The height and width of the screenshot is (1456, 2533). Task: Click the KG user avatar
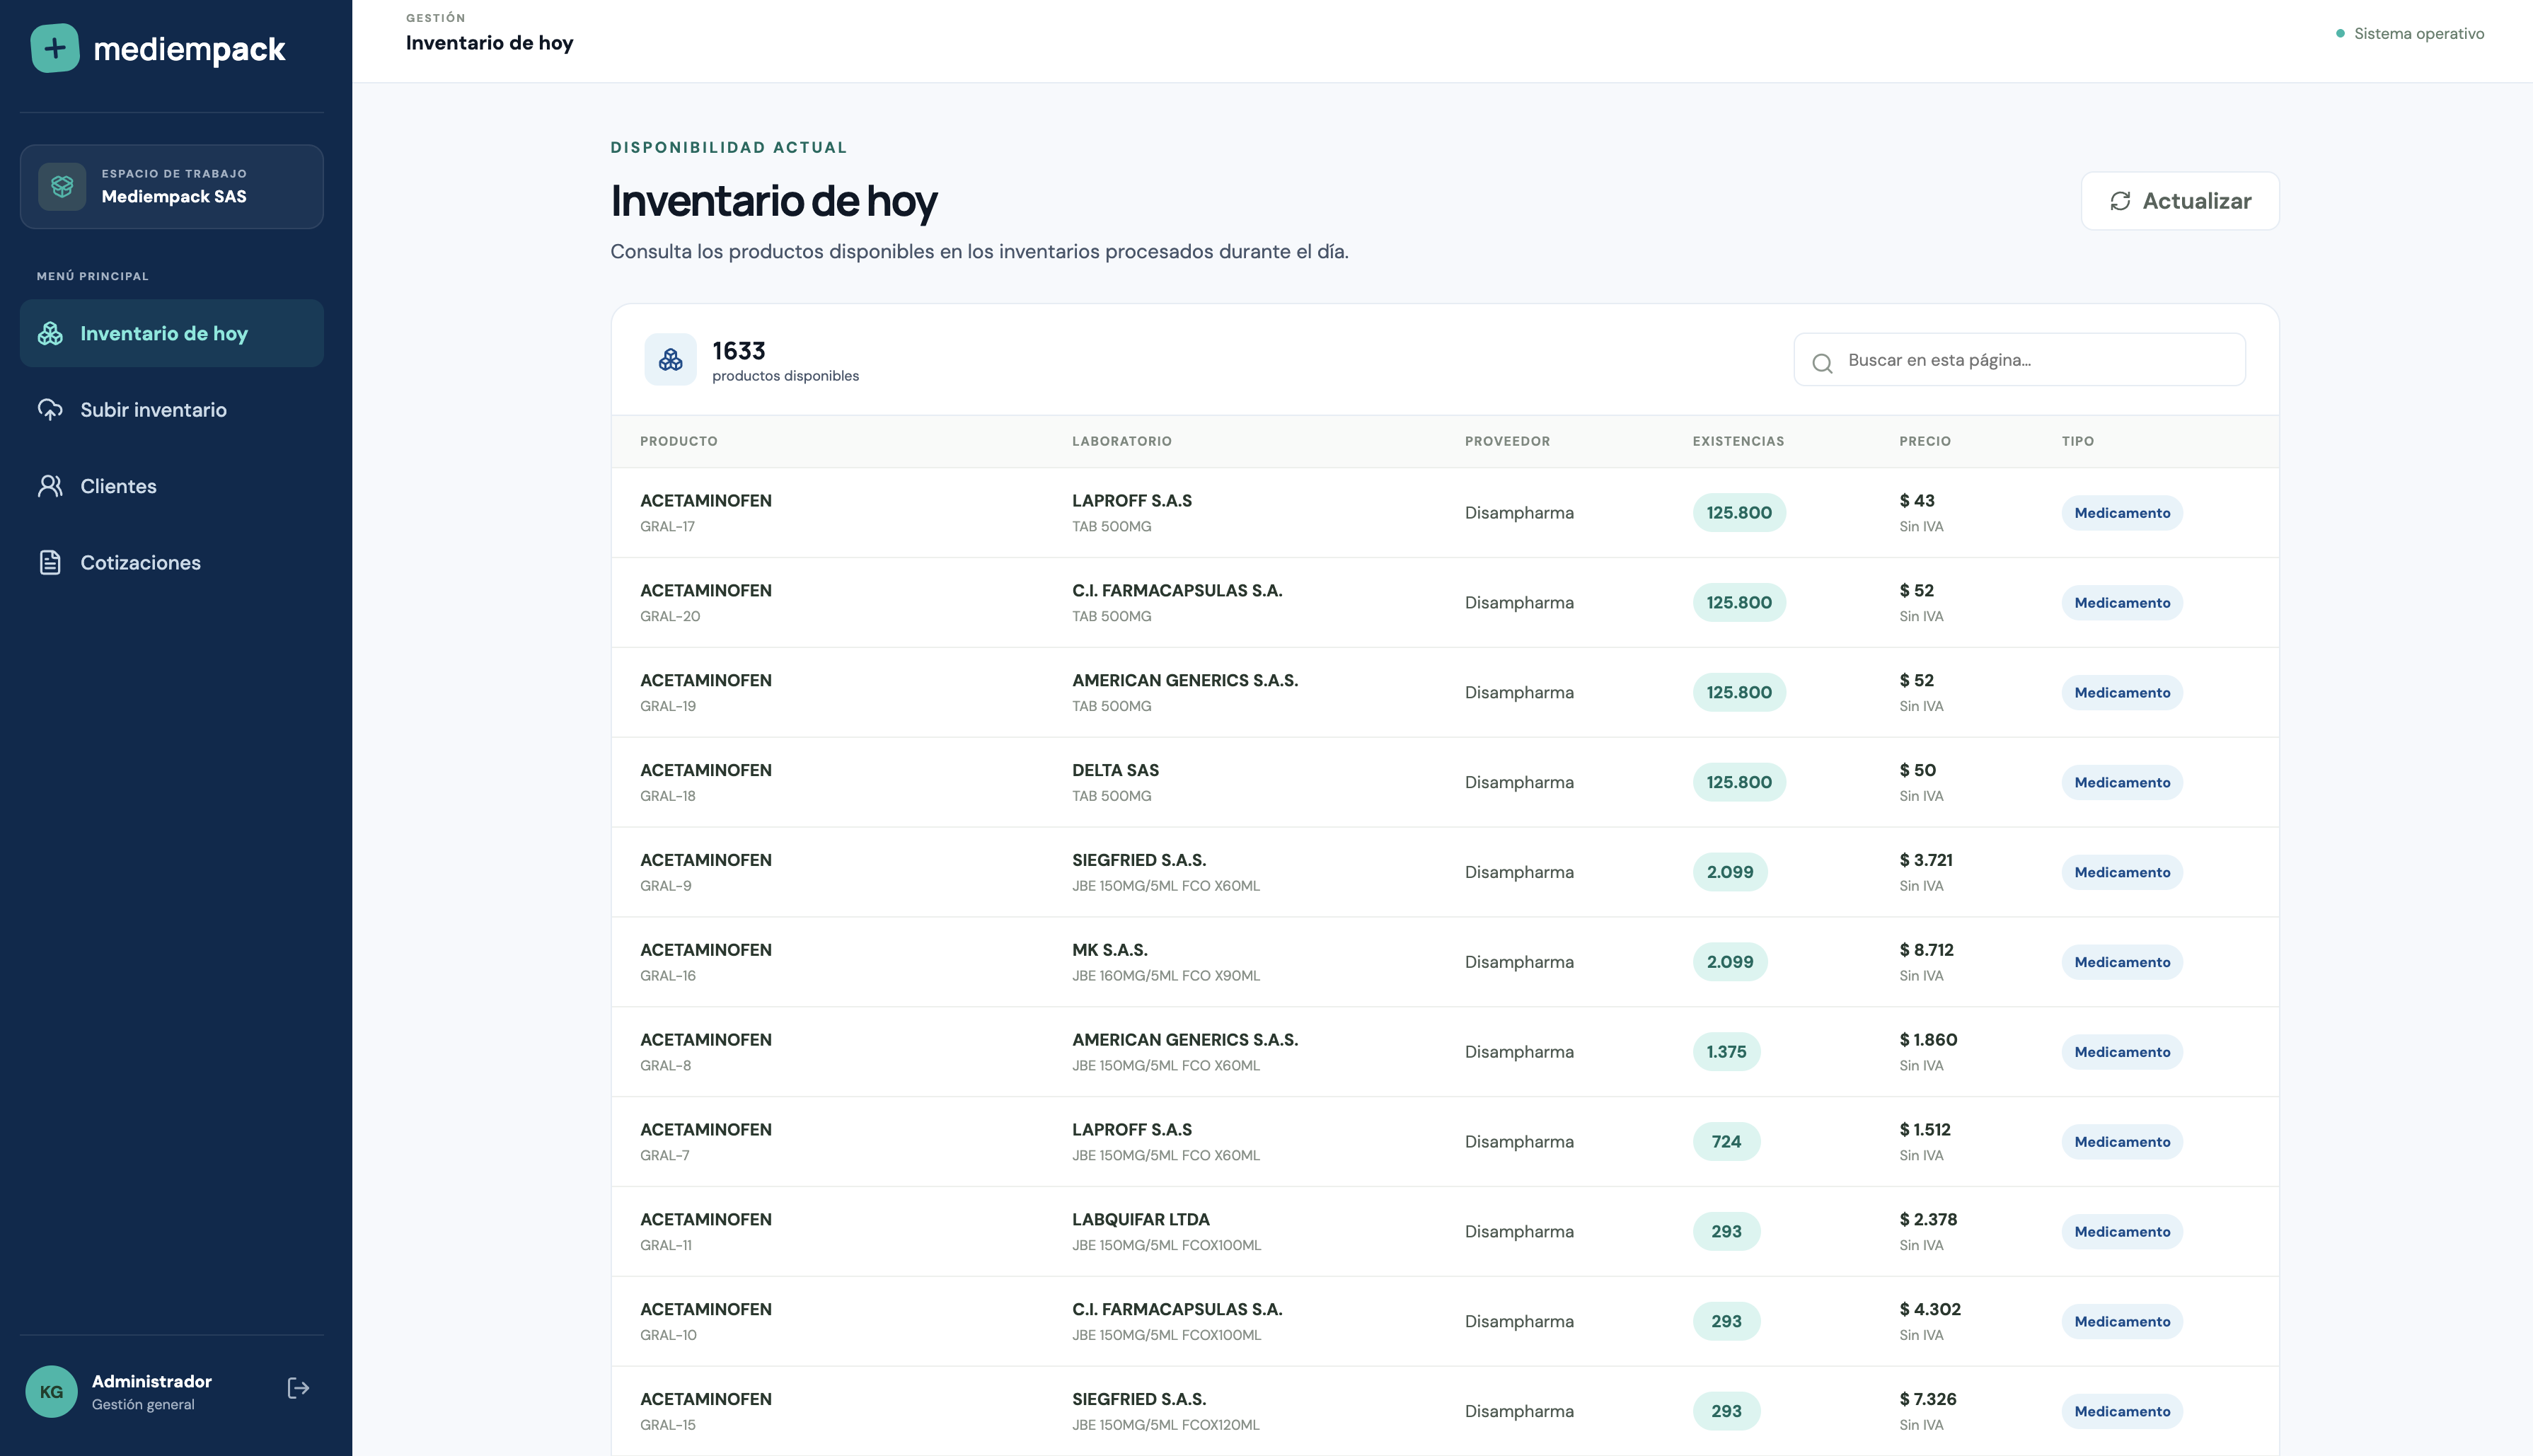pos(51,1391)
